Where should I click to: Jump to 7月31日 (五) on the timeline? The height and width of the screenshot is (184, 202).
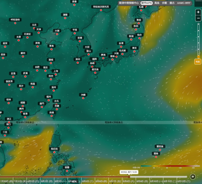[20, 181]
